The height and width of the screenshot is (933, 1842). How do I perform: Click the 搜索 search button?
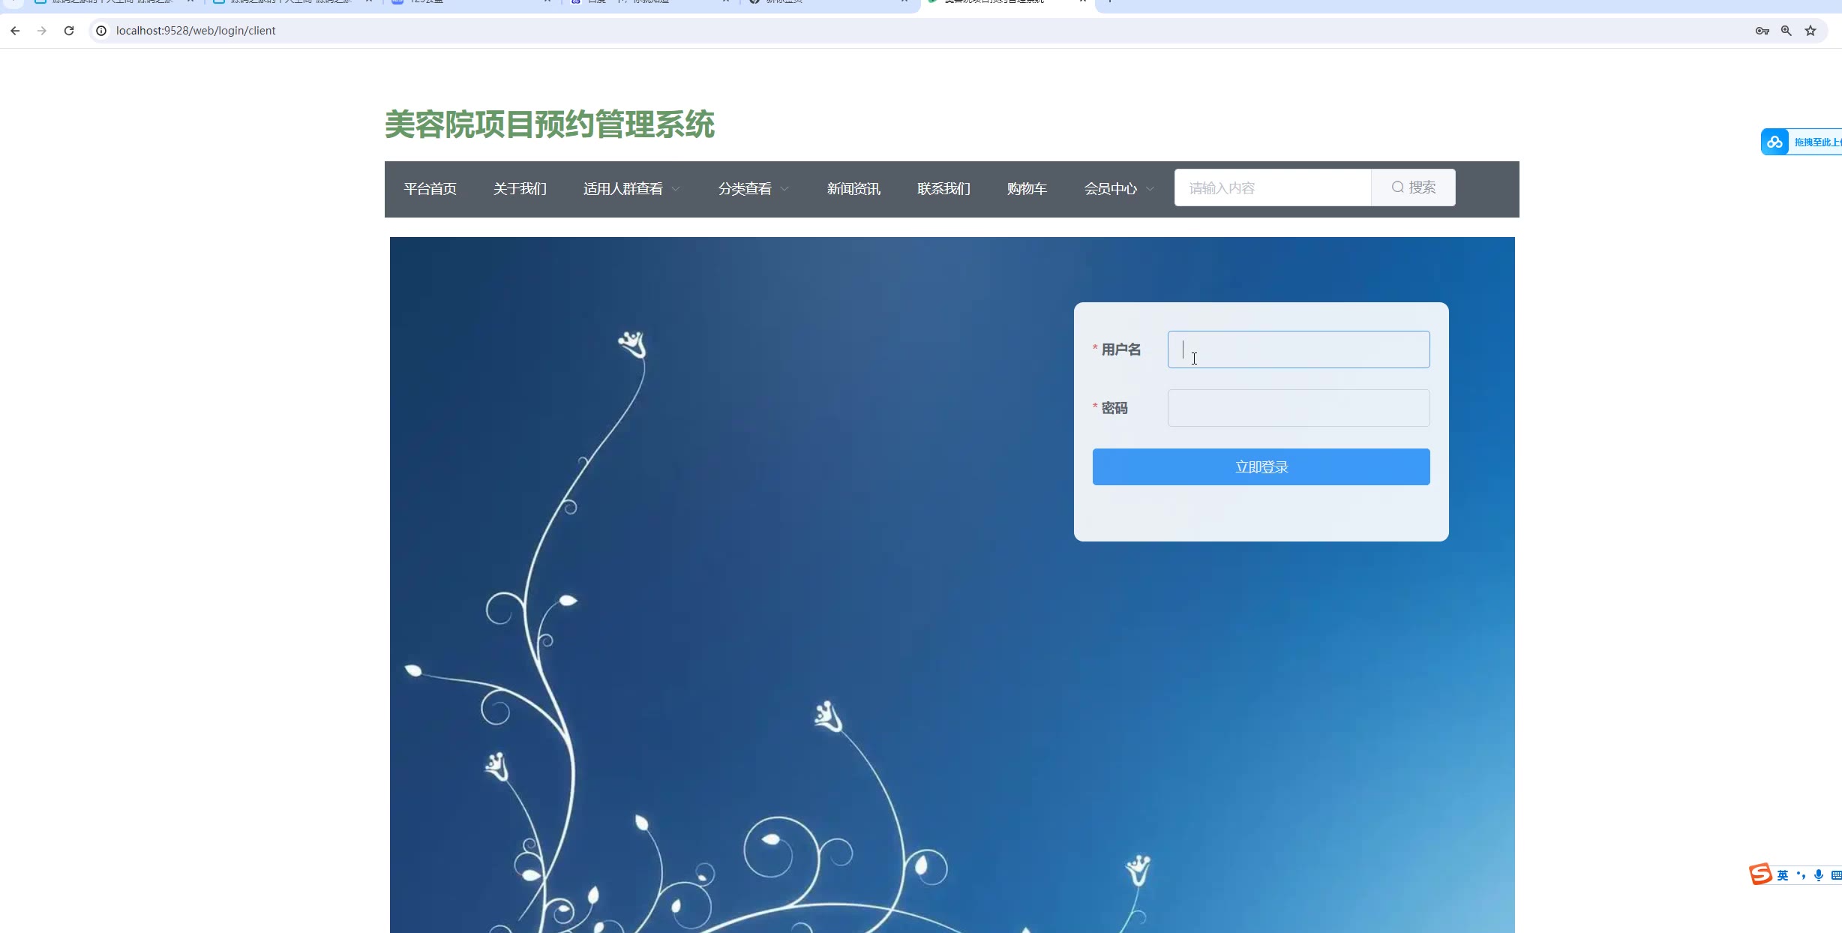tap(1413, 187)
